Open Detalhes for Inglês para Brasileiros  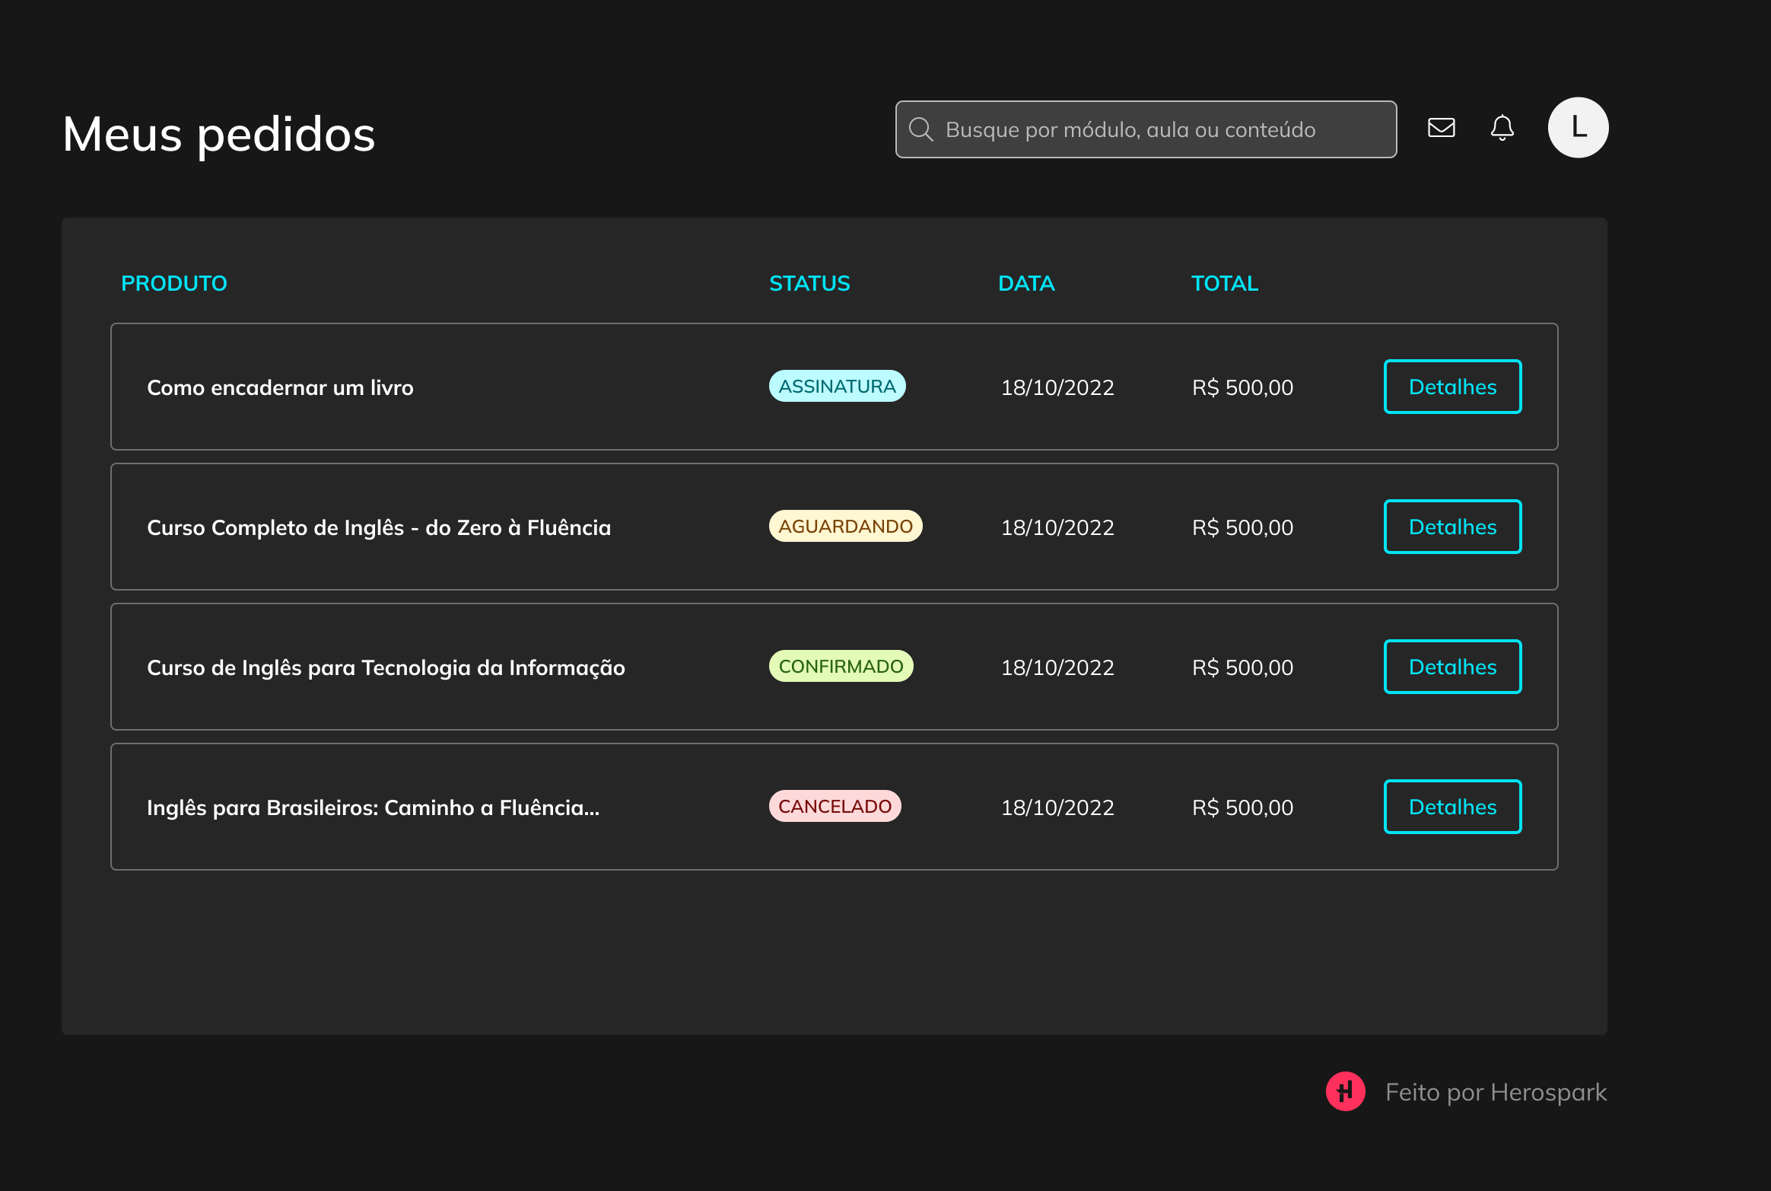1452,807
